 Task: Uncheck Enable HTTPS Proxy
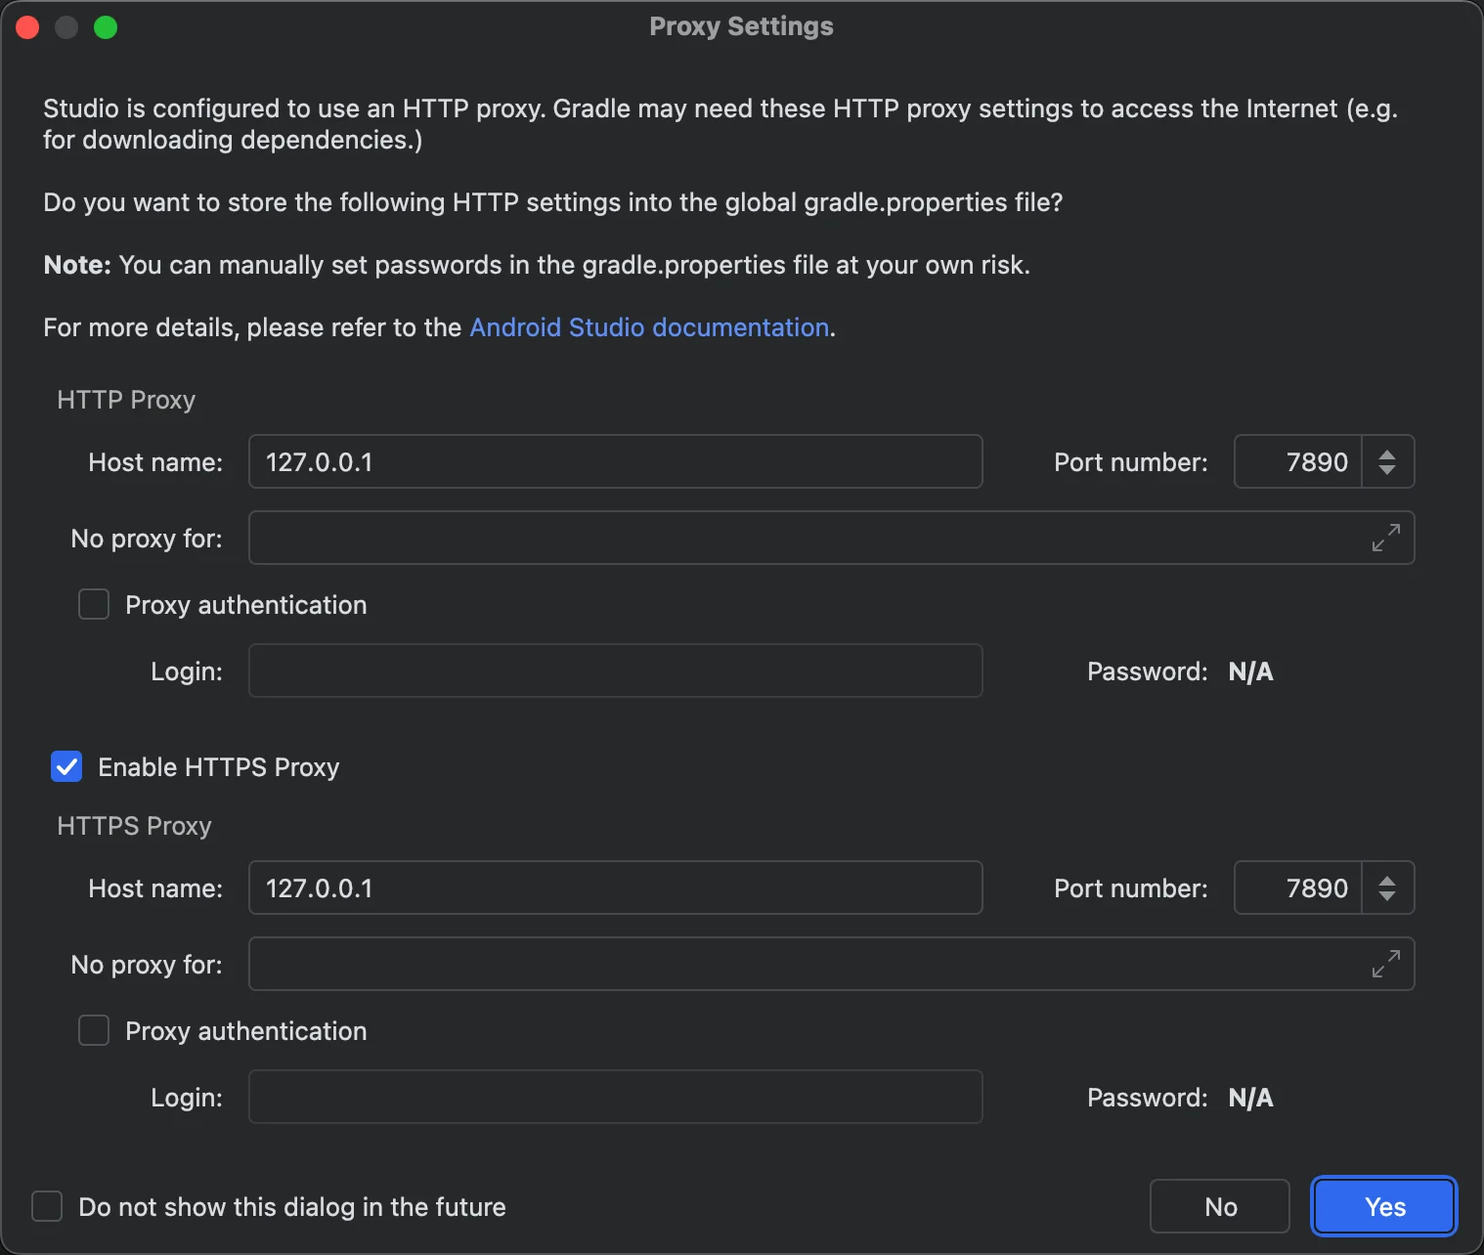[66, 767]
